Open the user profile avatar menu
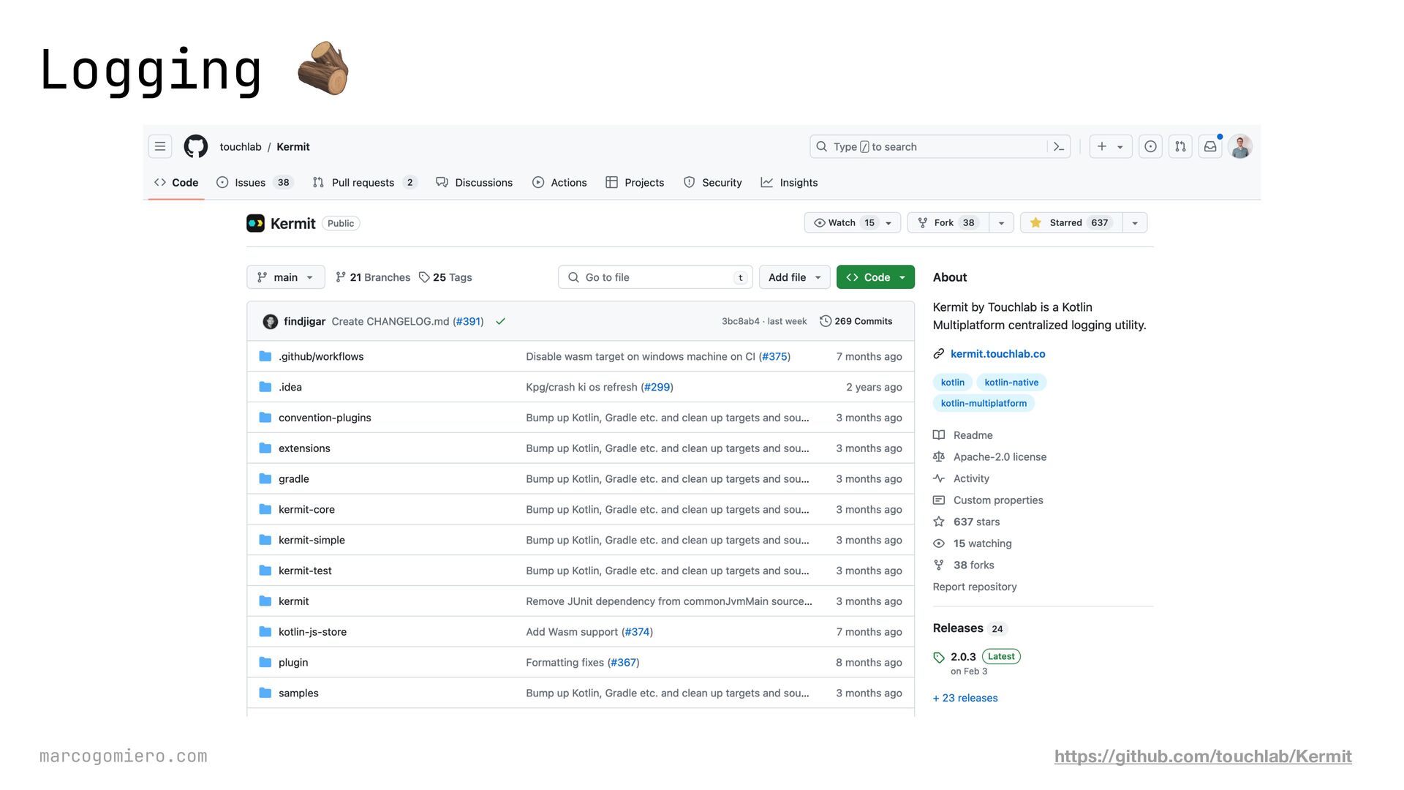 (x=1240, y=146)
